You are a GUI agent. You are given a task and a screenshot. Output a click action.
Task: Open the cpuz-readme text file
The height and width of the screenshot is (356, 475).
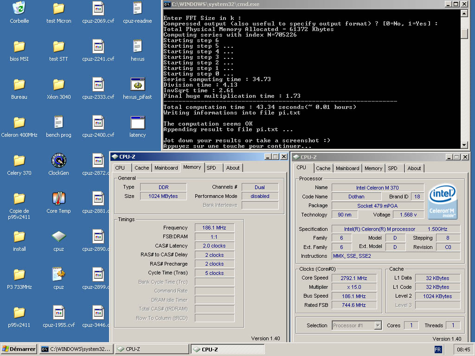(137, 8)
